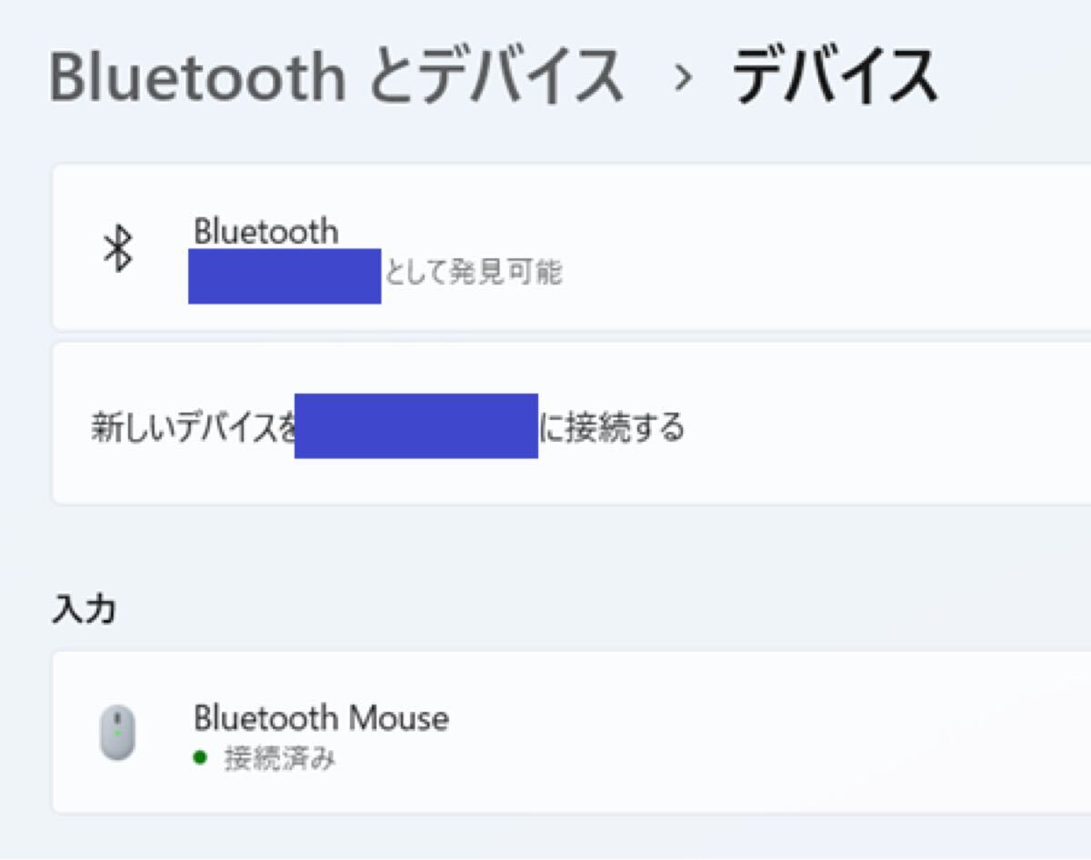Click the 入力 section header
Image resolution: width=1091 pixels, height=860 pixels.
pos(82,607)
